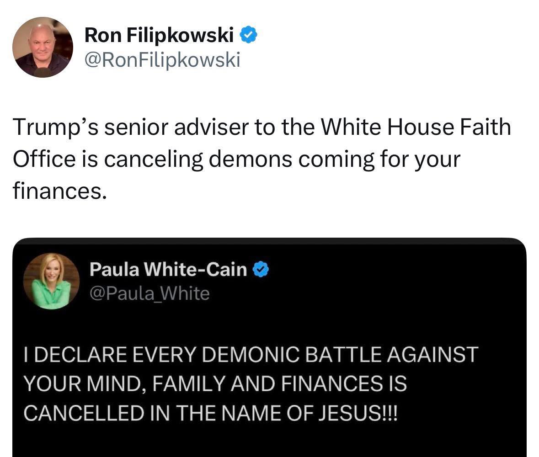Open Ron Filipkowski's profile picture
The width and height of the screenshot is (539, 457).
coord(43,47)
